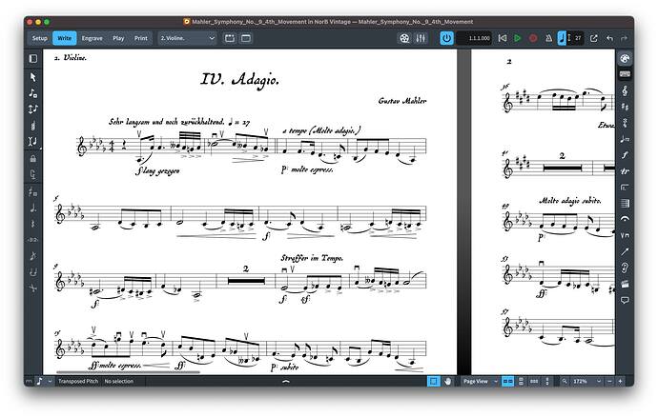The height and width of the screenshot is (417, 658).
Task: Open the color palette panel icon
Action: point(625,58)
